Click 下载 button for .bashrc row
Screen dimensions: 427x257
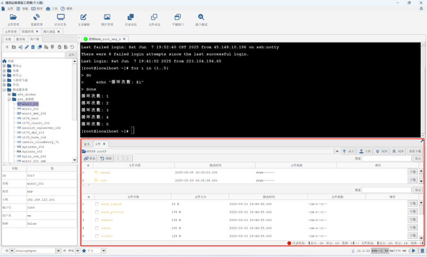(x=413, y=219)
